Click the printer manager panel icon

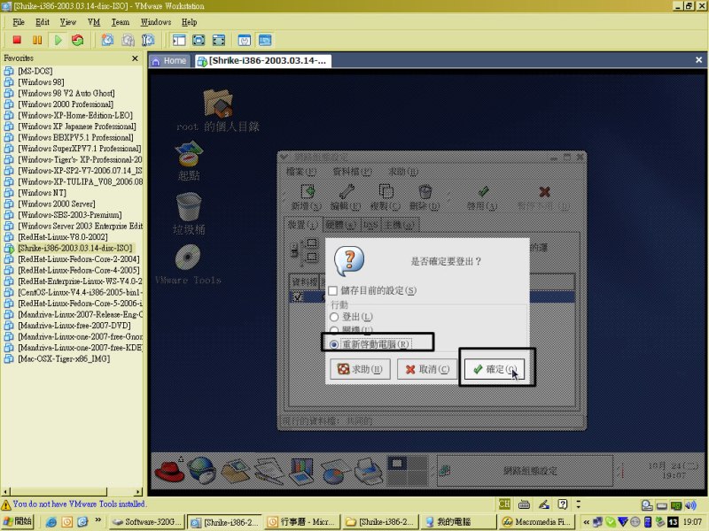368,470
